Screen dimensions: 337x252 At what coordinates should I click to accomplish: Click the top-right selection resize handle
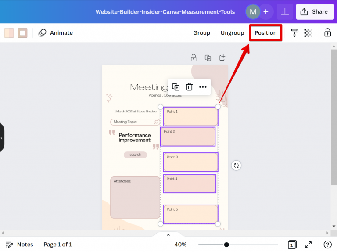point(218,107)
